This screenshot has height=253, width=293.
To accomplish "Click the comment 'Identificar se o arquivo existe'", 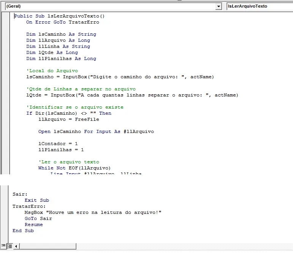I will [75, 107].
